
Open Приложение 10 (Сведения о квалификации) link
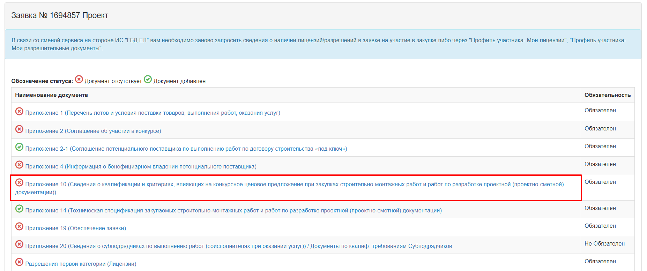[294, 185]
